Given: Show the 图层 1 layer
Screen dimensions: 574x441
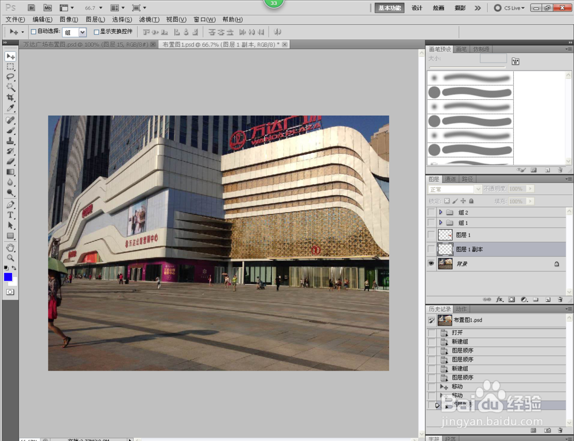Looking at the screenshot, I should tap(431, 235).
